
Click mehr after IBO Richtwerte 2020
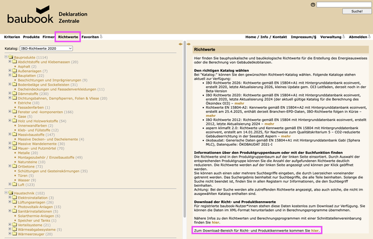pos(239,103)
